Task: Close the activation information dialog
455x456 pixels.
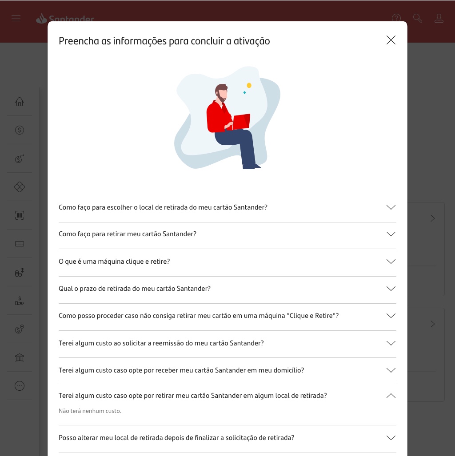Action: 391,40
